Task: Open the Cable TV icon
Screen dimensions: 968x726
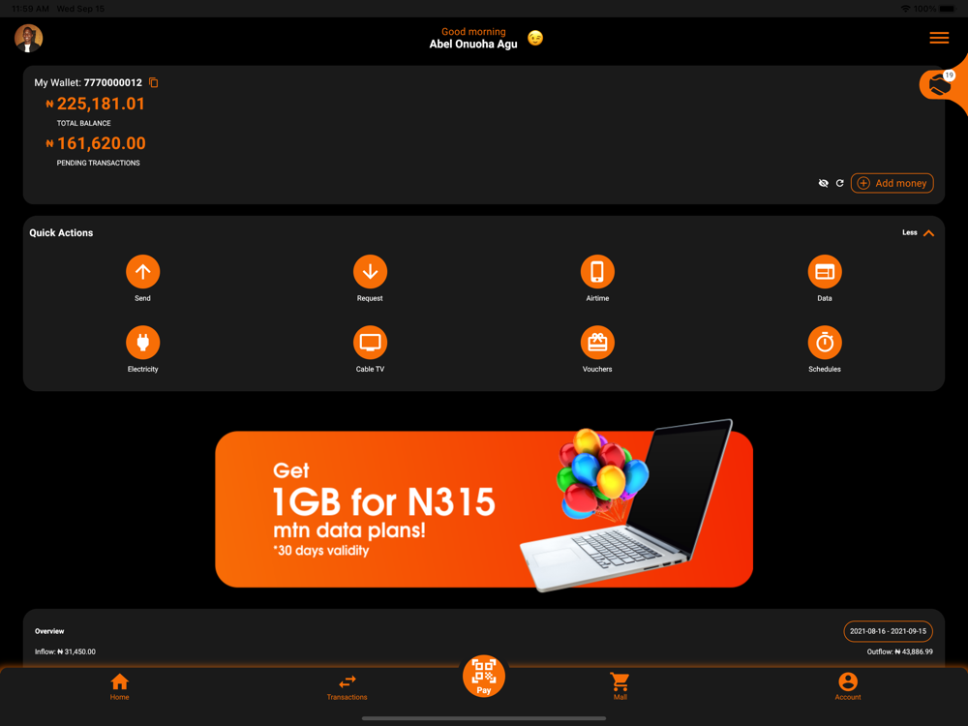Action: coord(370,342)
